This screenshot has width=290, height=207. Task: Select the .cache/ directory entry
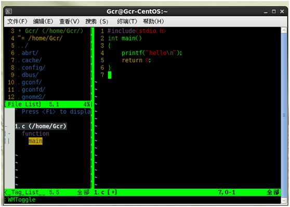point(30,60)
